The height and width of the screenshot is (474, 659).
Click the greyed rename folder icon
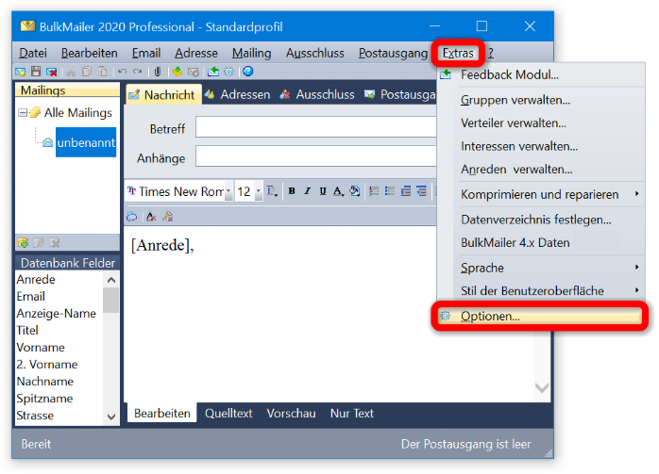pos(39,242)
